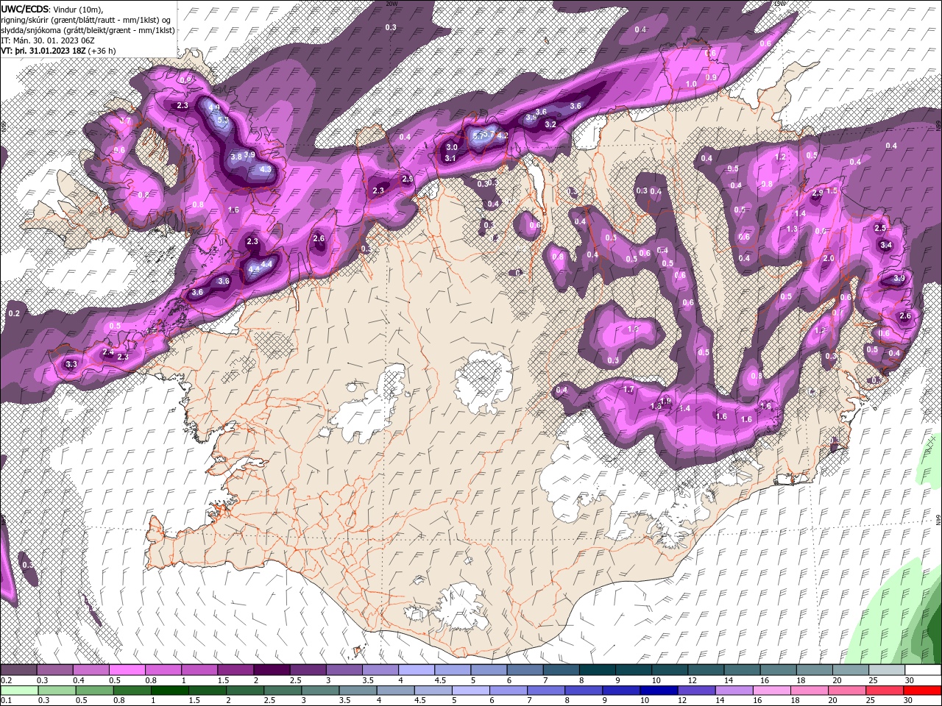Click the 3.3 snowfall value on the map
This screenshot has width=942, height=706.
point(71,364)
